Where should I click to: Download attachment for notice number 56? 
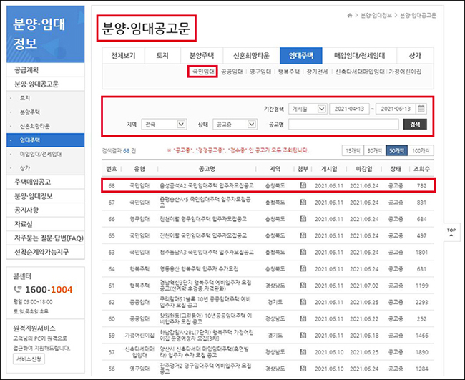click(x=303, y=368)
